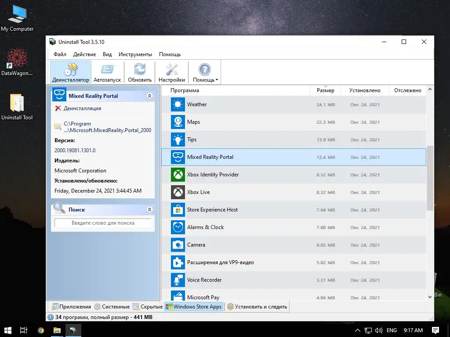
Task: Click the network icon in system tray
Action: click(x=368, y=330)
